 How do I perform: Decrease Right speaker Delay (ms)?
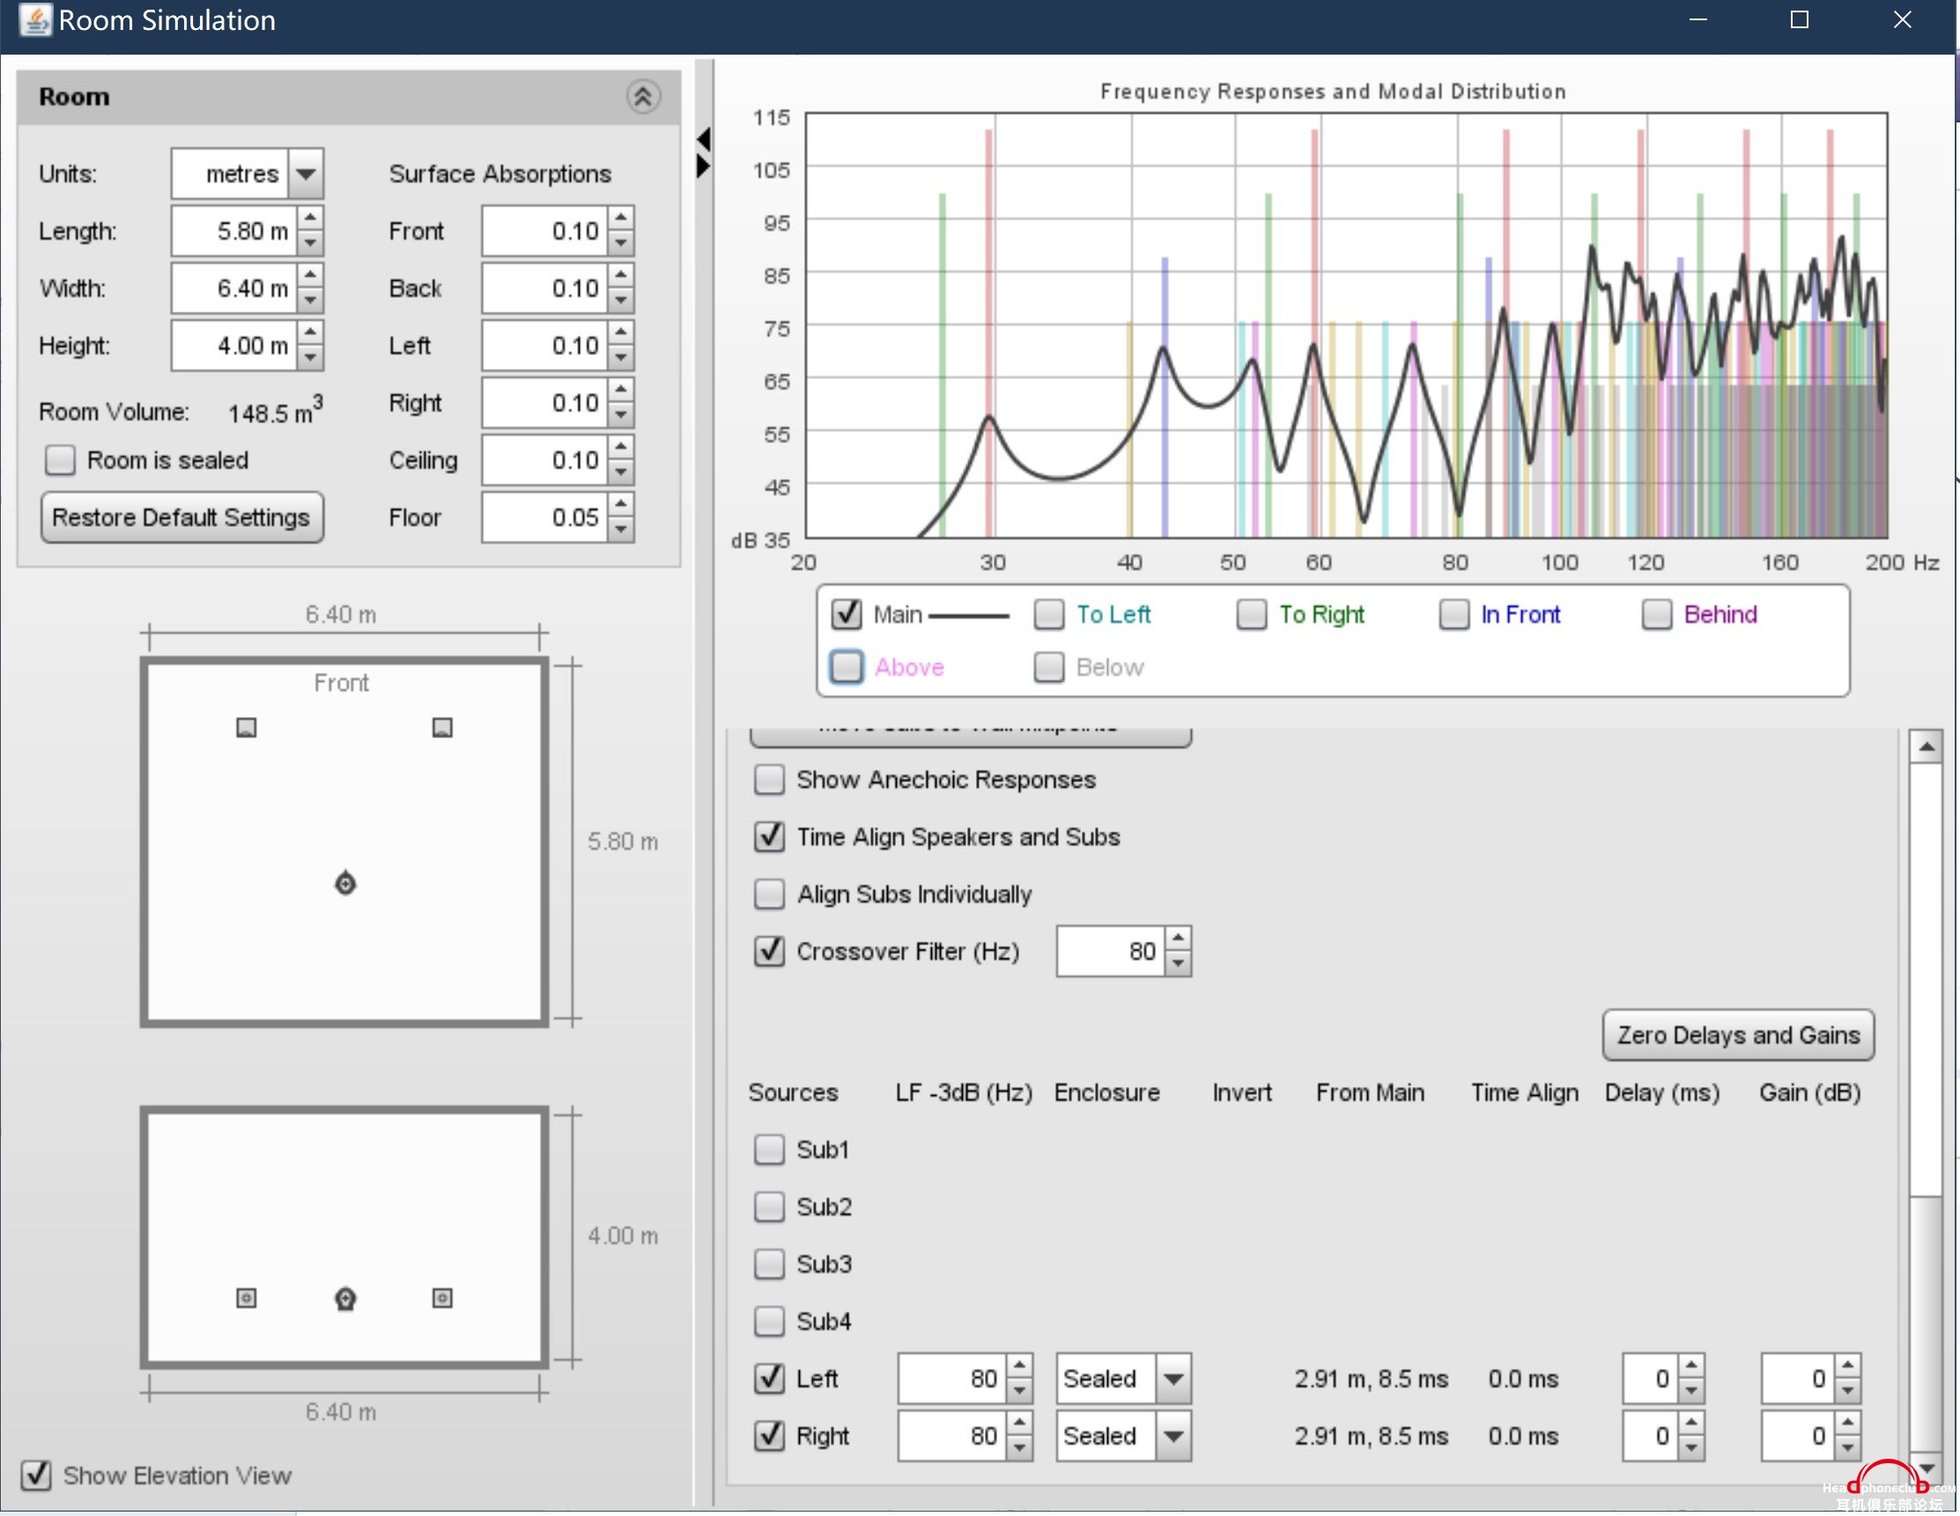pyautogui.click(x=1691, y=1450)
